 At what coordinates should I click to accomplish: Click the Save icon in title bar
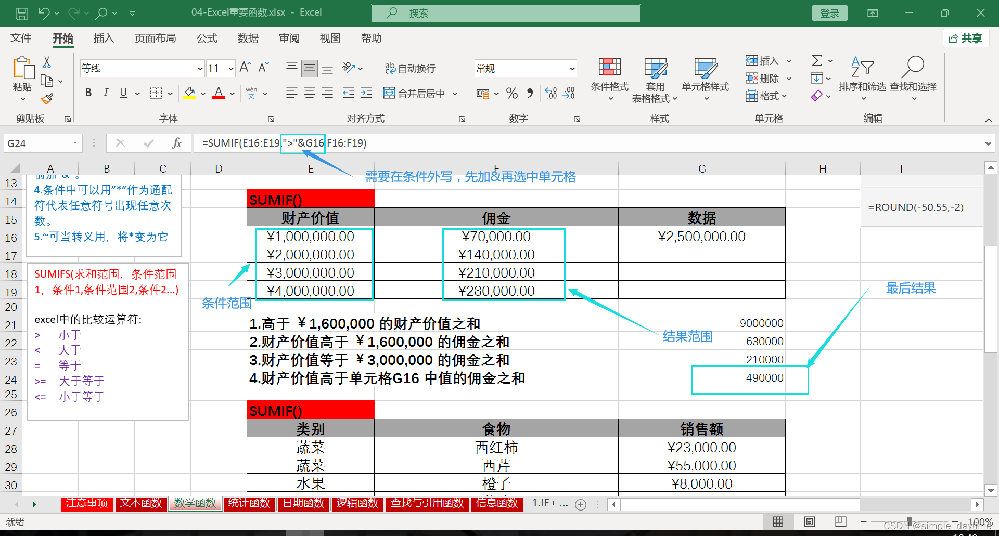point(22,13)
